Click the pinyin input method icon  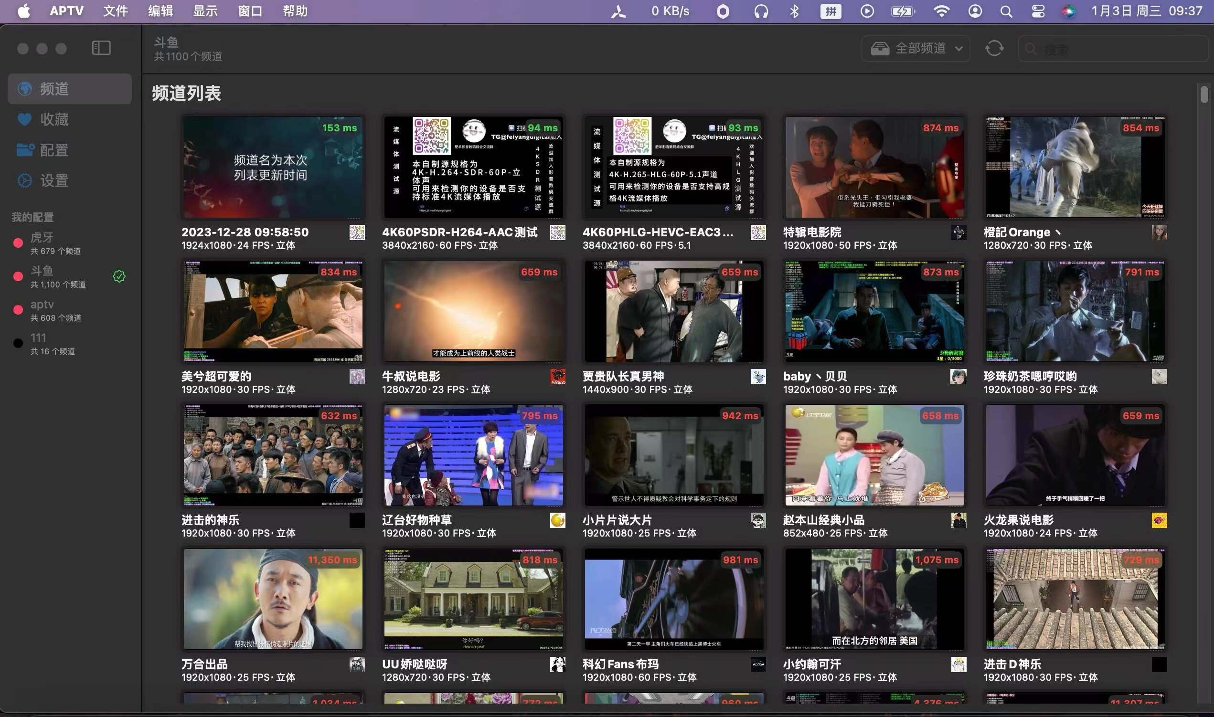(831, 11)
